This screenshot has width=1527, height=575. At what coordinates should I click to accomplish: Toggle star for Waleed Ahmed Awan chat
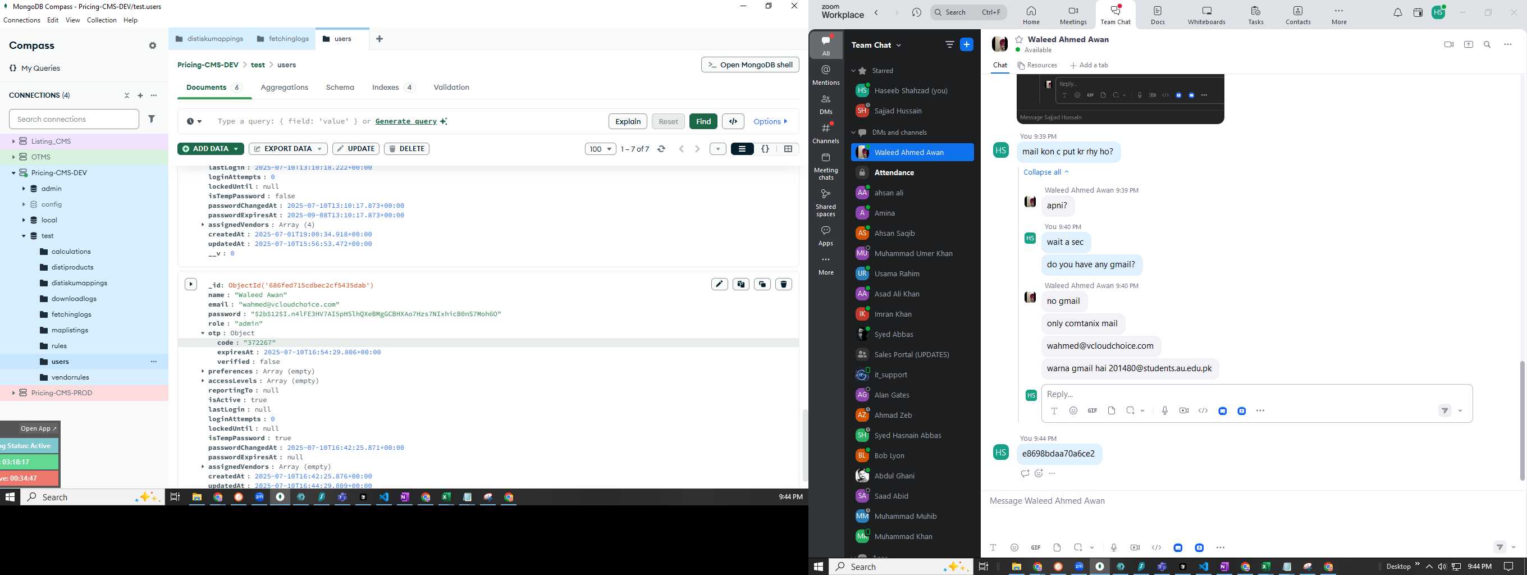(x=1019, y=40)
